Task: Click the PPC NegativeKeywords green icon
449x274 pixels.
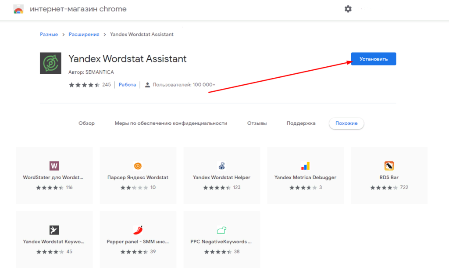Action: pyautogui.click(x=221, y=230)
